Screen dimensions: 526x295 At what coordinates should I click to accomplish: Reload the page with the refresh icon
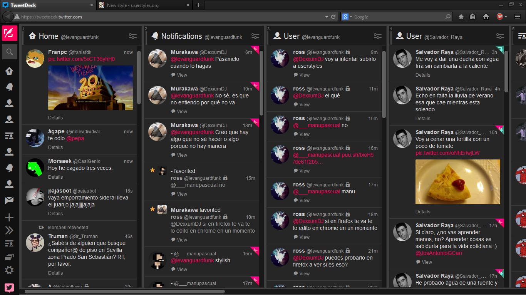(x=333, y=17)
